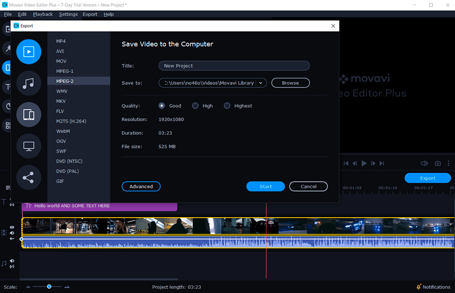Click the blue Export button below player
This screenshot has height=293, width=455.
click(428, 178)
